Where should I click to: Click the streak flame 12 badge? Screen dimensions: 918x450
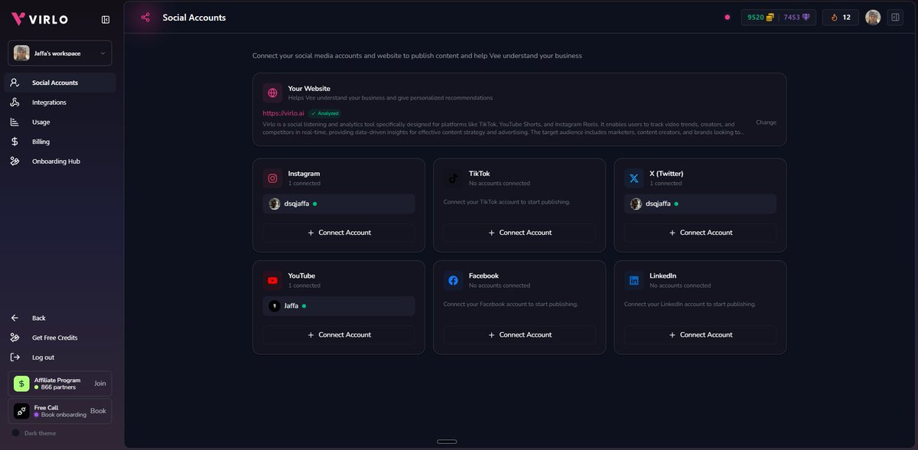coord(840,17)
